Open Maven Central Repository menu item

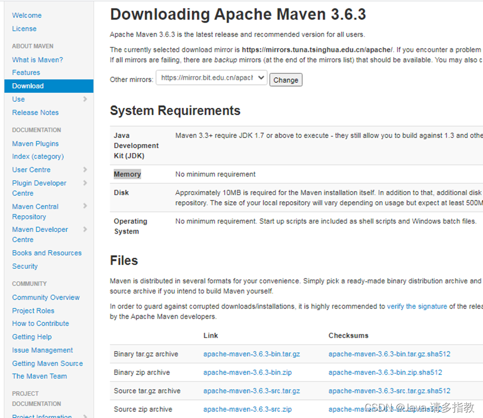click(35, 212)
